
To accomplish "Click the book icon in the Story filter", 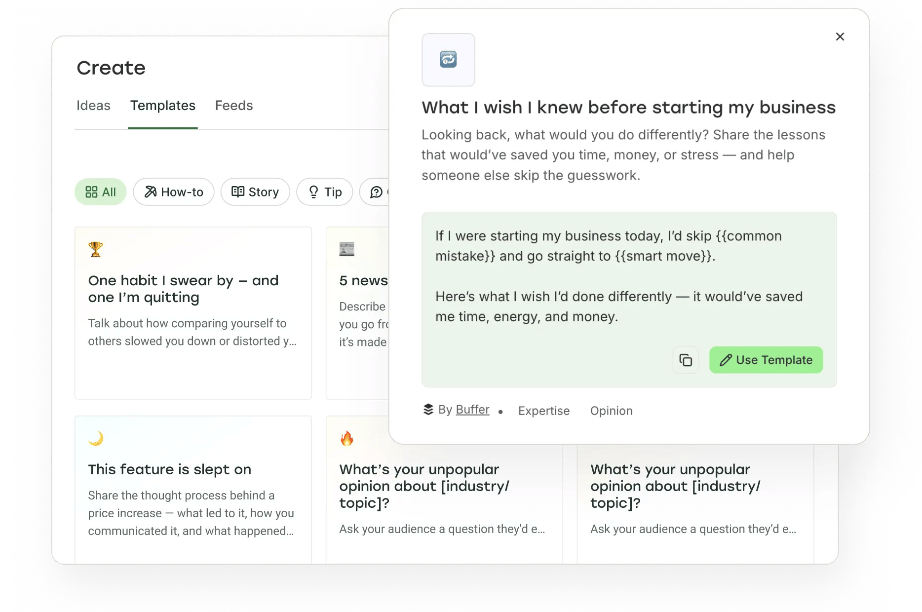I will [238, 192].
